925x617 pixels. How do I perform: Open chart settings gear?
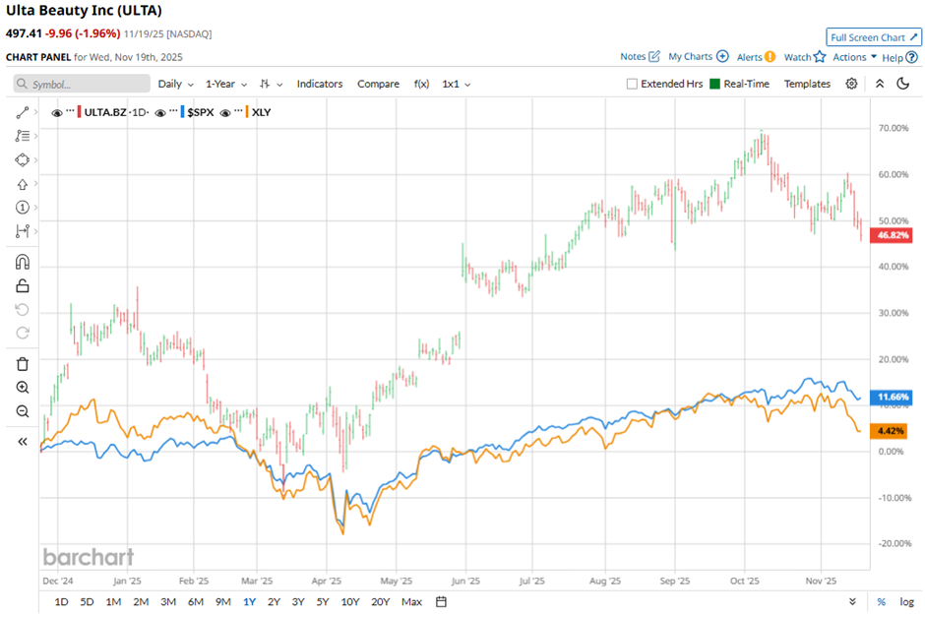851,84
